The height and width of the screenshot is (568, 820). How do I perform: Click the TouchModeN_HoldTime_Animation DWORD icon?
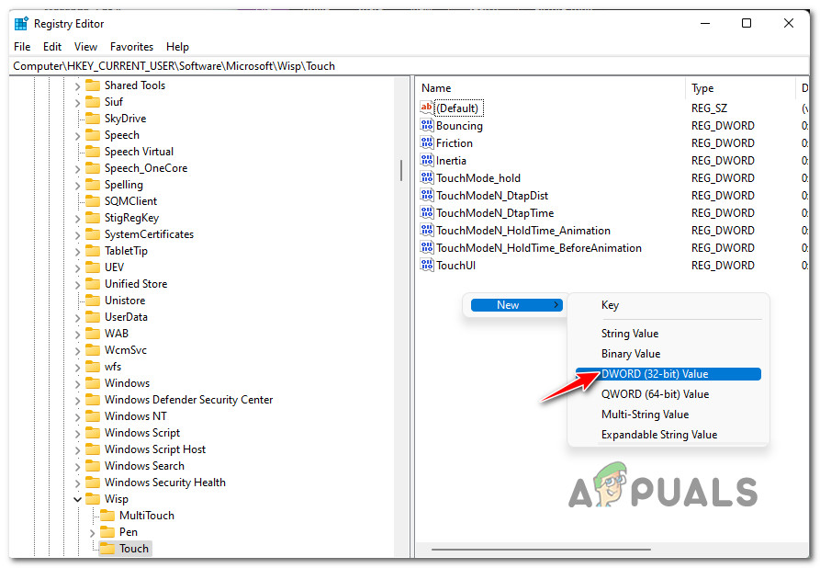tap(427, 231)
